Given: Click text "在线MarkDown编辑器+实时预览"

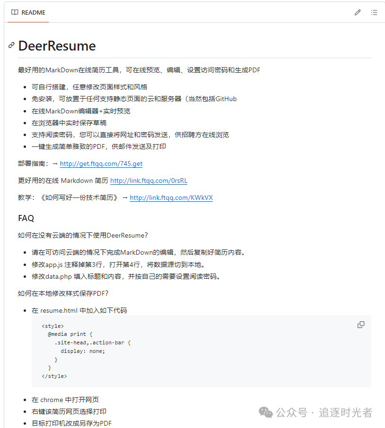Looking at the screenshot, I should coord(81,111).
